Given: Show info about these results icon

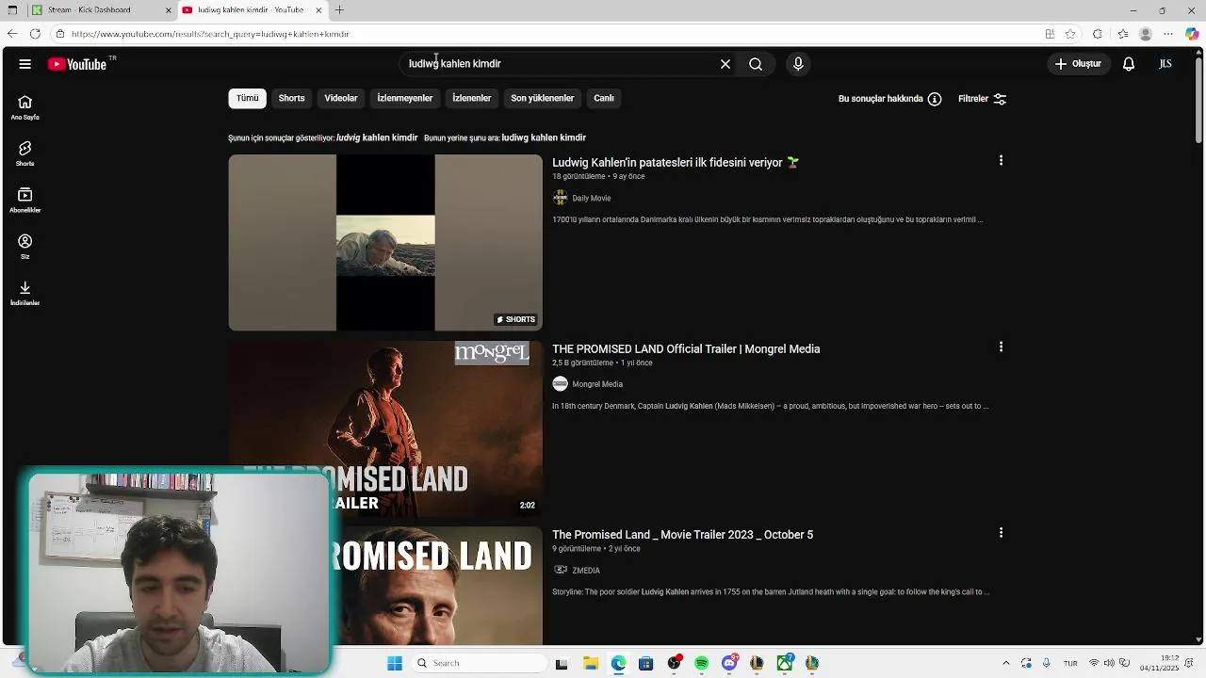Looking at the screenshot, I should (935, 99).
